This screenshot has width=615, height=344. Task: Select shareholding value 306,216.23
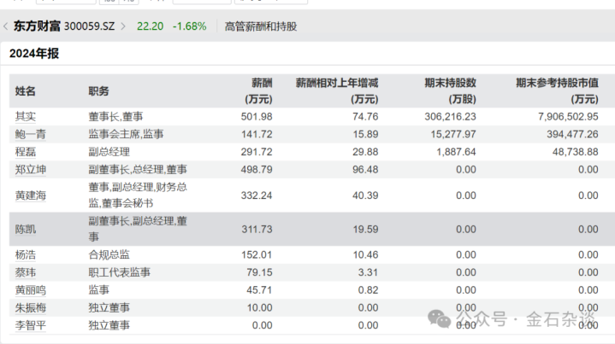pyautogui.click(x=450, y=117)
